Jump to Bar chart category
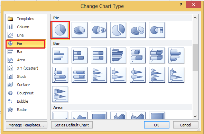 coord(26,52)
